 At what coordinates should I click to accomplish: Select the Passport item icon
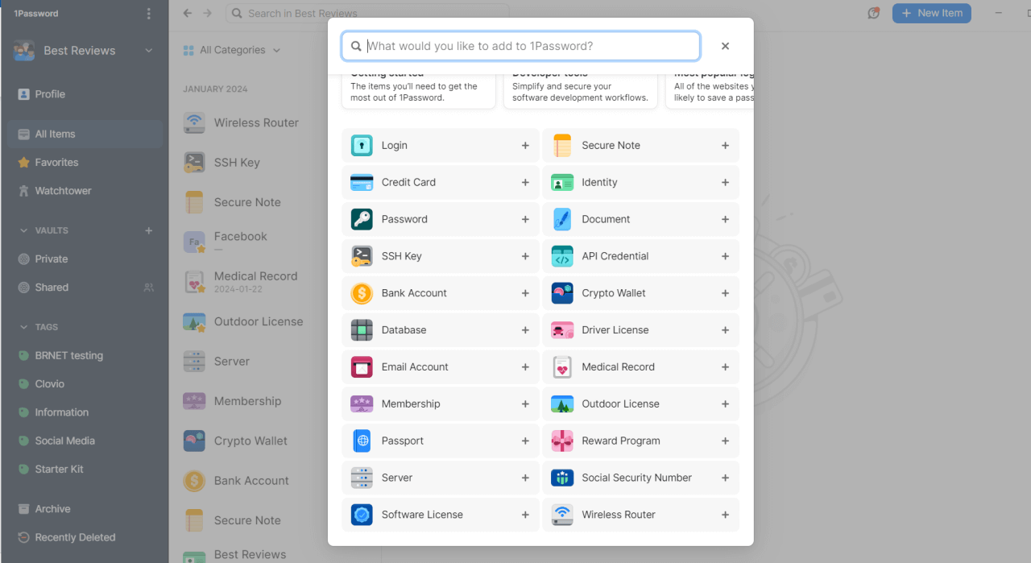click(362, 441)
